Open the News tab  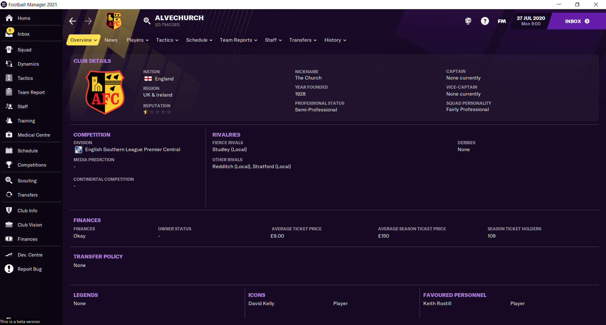[x=111, y=40]
